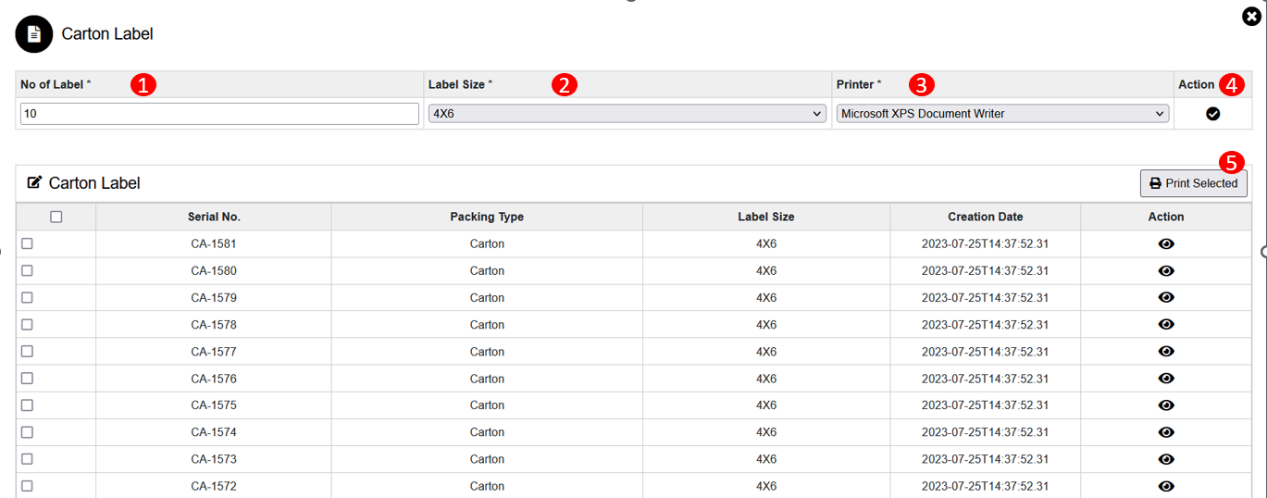Viewport: 1267px width, 498px height.
Task: Check the row CA-1574 checkbox
Action: click(x=27, y=431)
